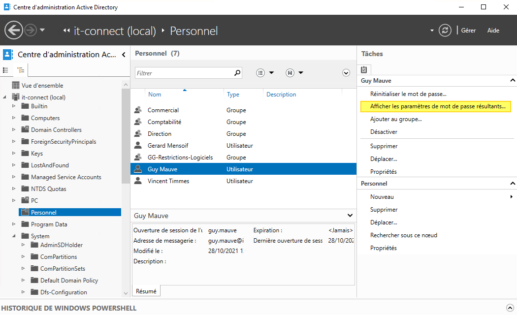The height and width of the screenshot is (315, 517).
Task: Open the Gérer menu
Action: 468,30
